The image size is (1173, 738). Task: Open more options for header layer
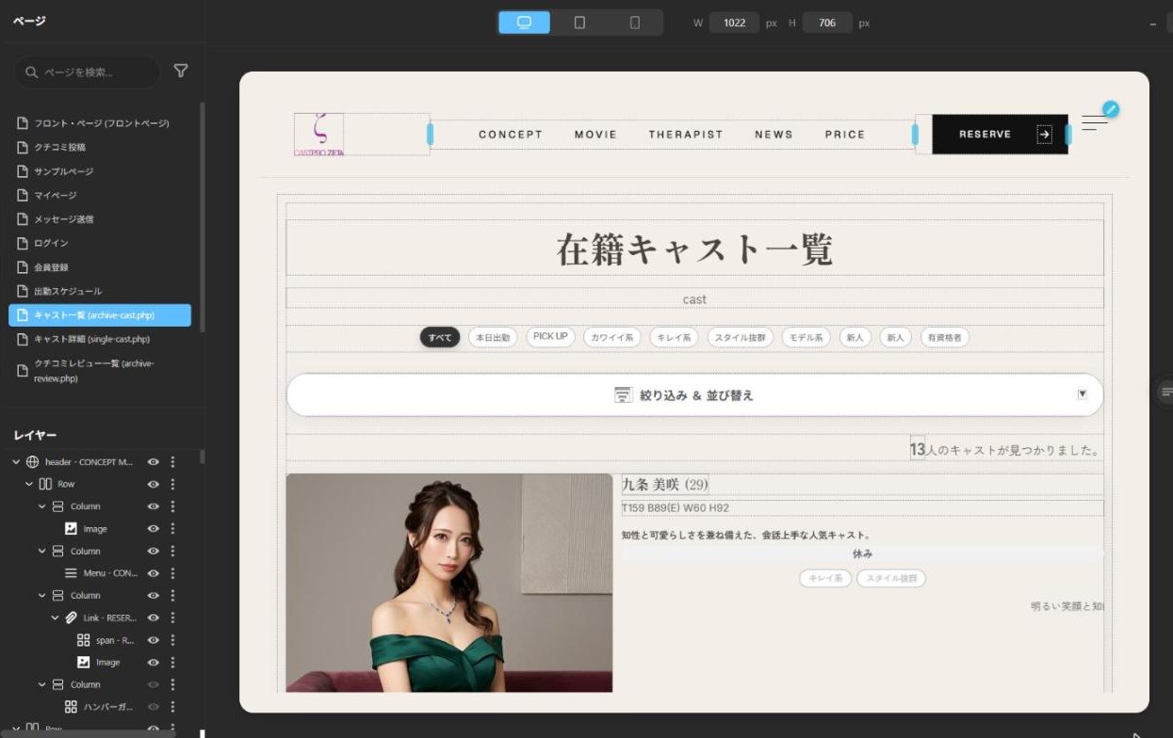pyautogui.click(x=172, y=462)
